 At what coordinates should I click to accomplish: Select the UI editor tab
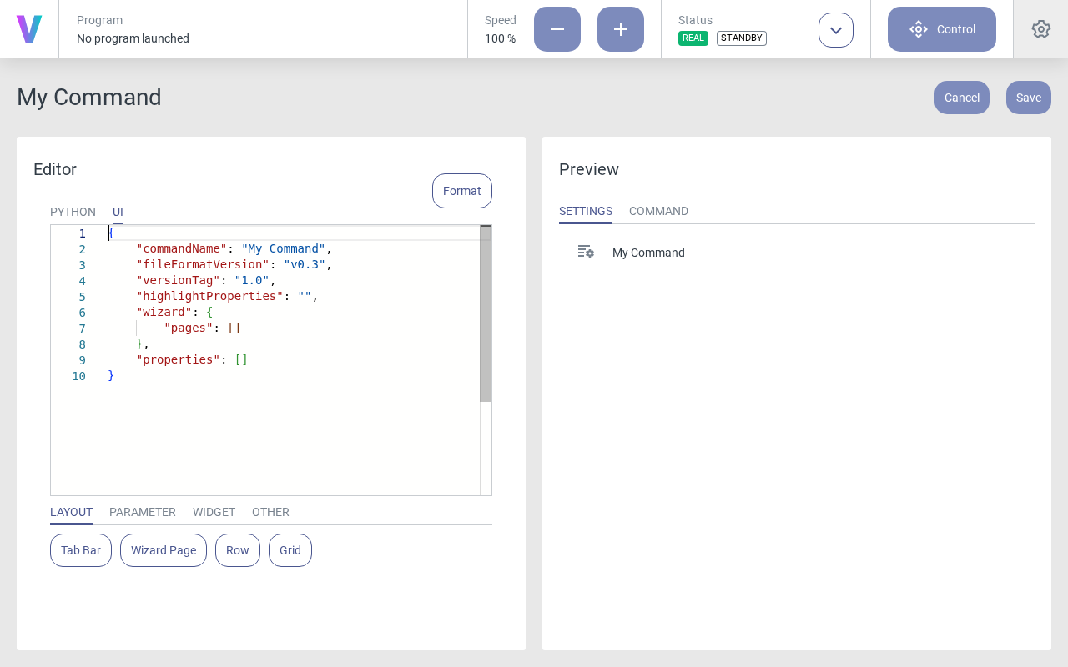coord(118,212)
